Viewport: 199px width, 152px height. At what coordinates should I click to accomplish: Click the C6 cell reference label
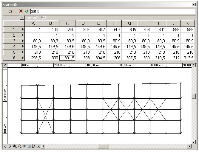tap(10, 12)
